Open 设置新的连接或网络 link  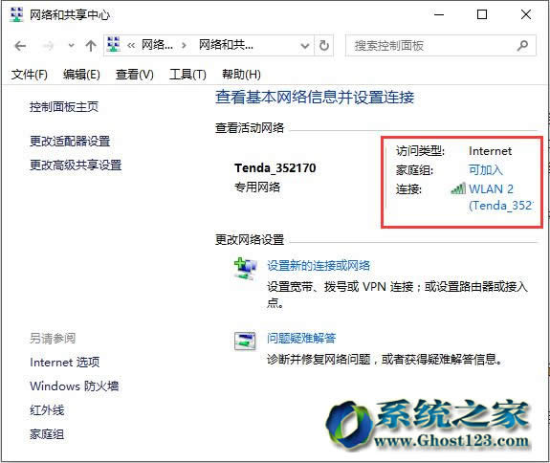click(x=319, y=266)
